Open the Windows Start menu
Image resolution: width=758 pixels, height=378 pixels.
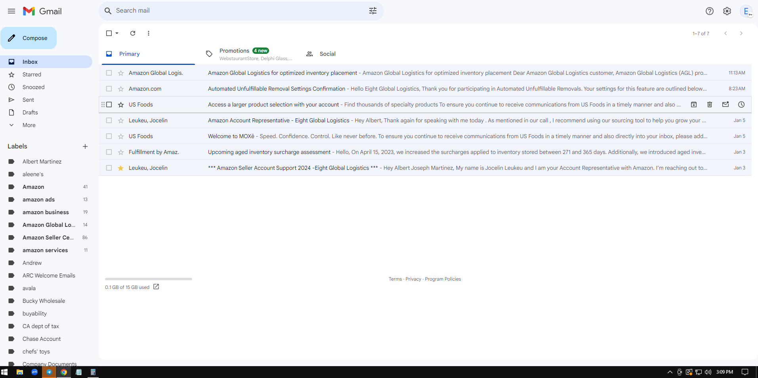(4, 372)
